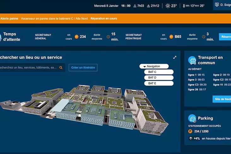Viewport: 231px width, 154px height.
Task: Click the Parking panel heading
Action: point(205,118)
